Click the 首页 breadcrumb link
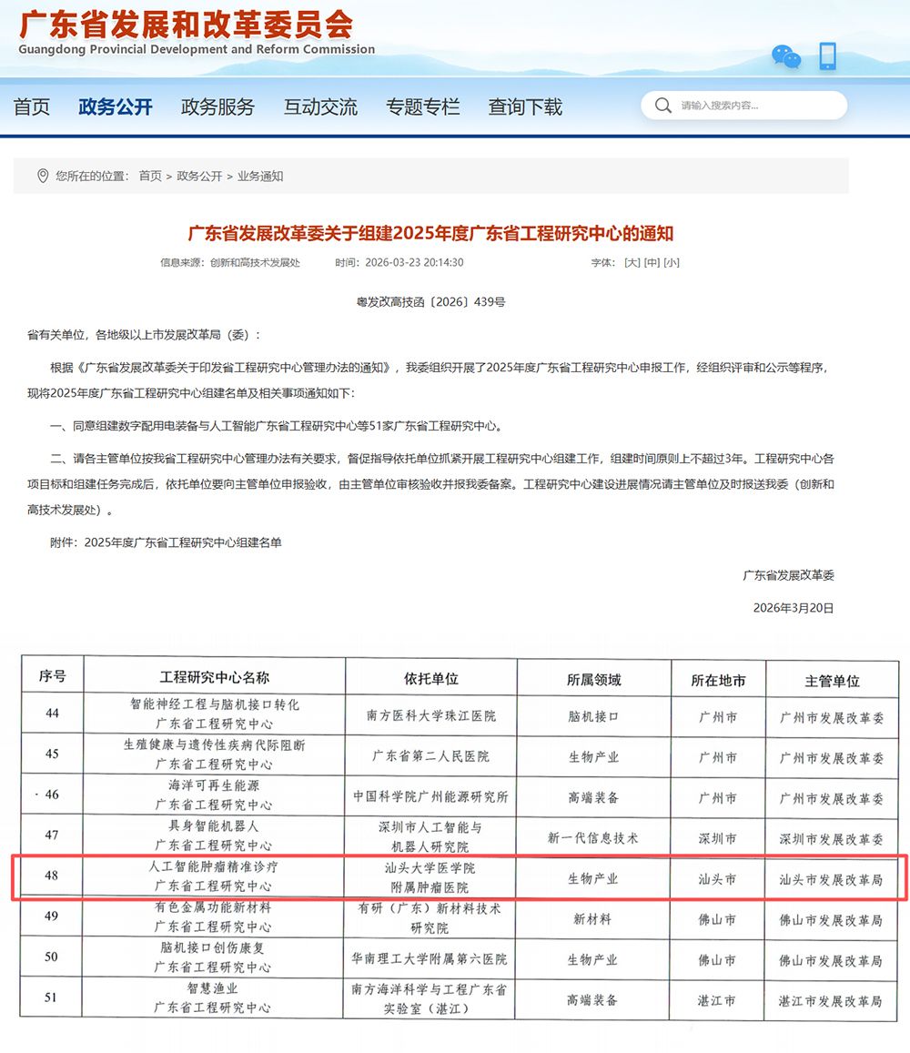 tap(150, 176)
